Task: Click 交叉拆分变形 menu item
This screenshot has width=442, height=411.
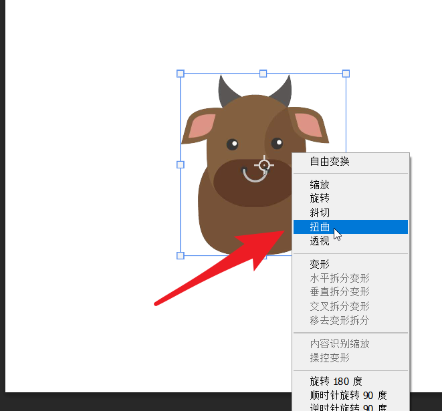Action: (x=350, y=306)
